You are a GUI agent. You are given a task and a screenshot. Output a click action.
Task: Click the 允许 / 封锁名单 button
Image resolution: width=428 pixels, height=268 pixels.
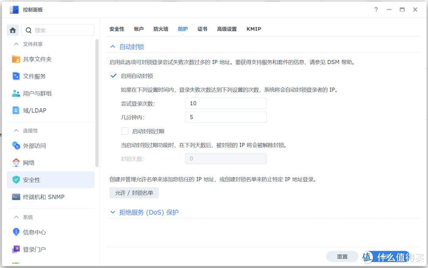click(x=134, y=193)
